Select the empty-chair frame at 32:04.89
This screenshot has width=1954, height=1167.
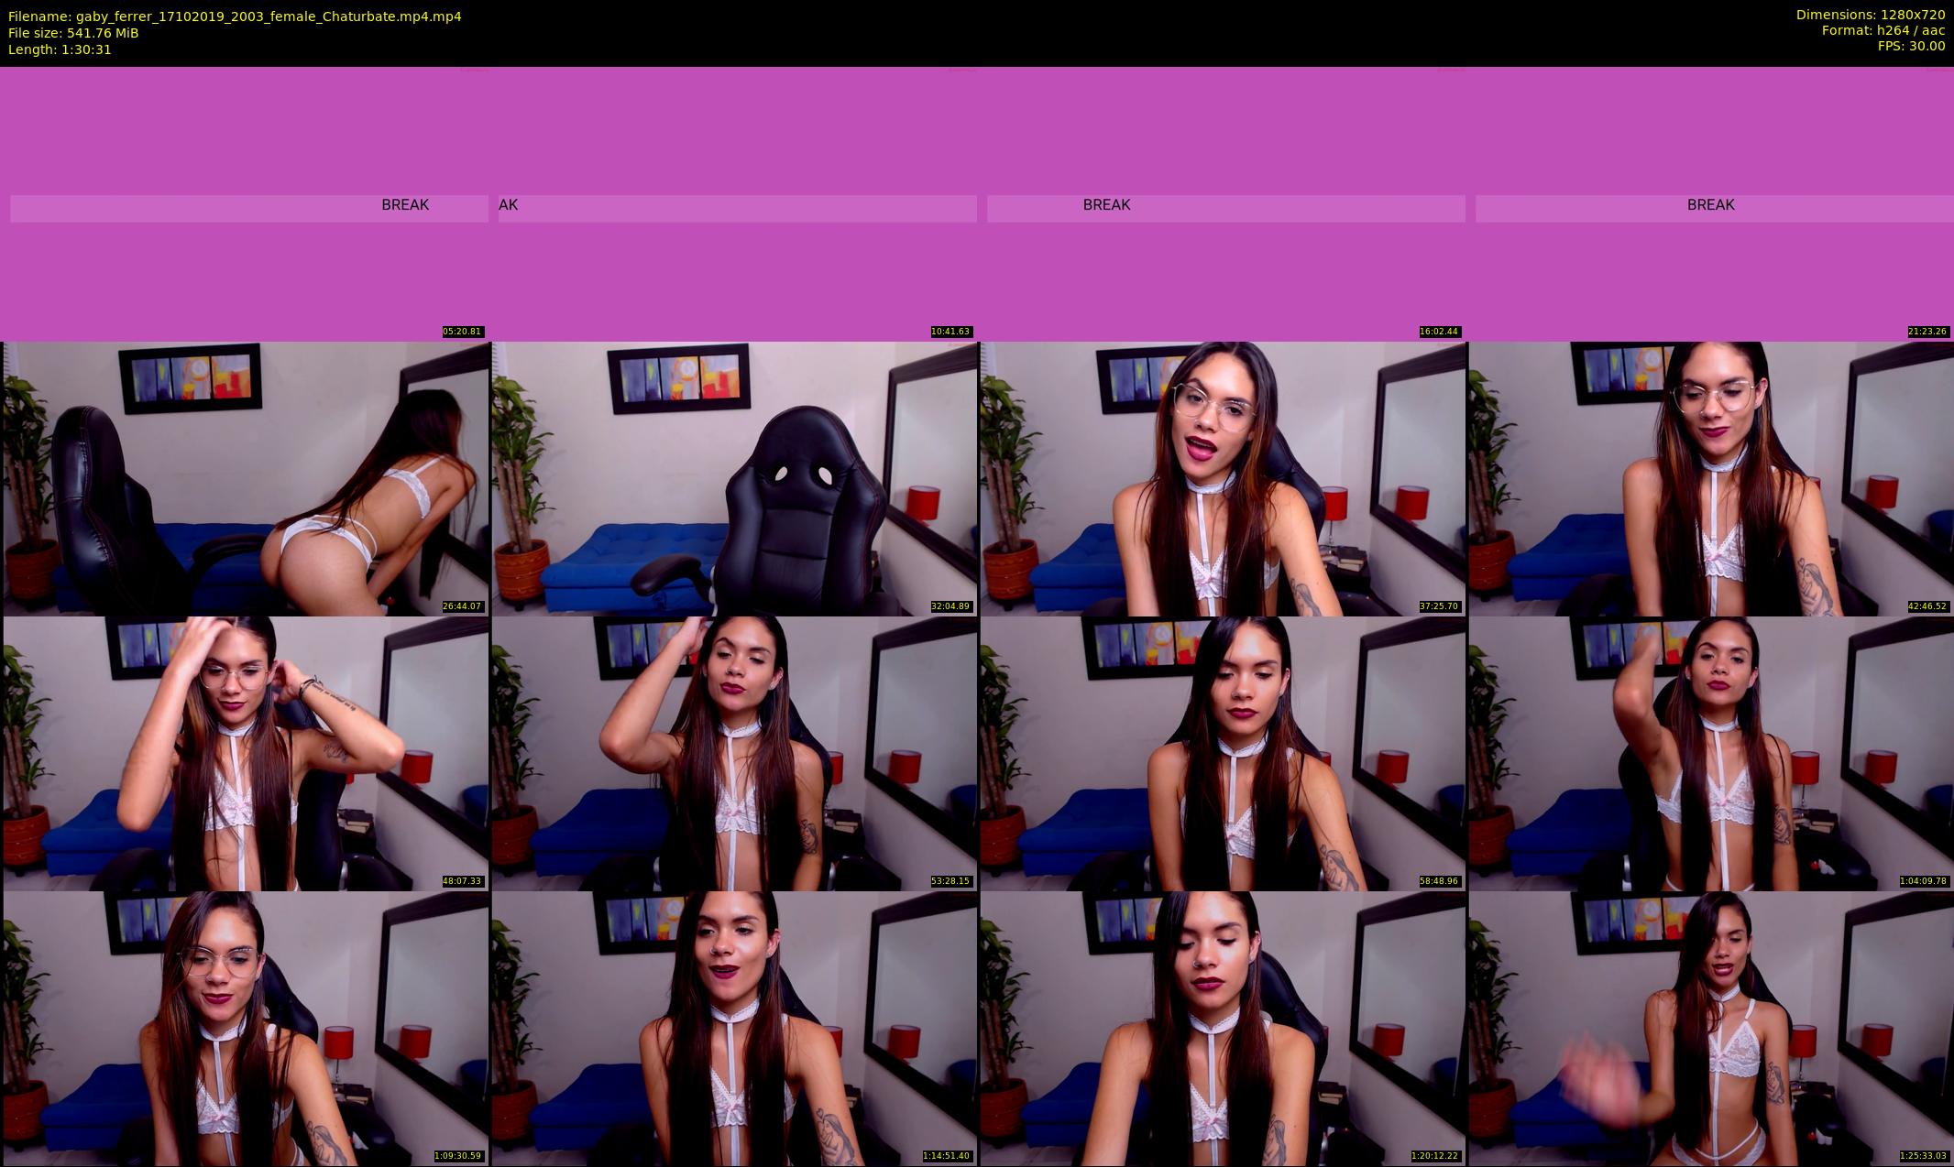[x=734, y=478]
